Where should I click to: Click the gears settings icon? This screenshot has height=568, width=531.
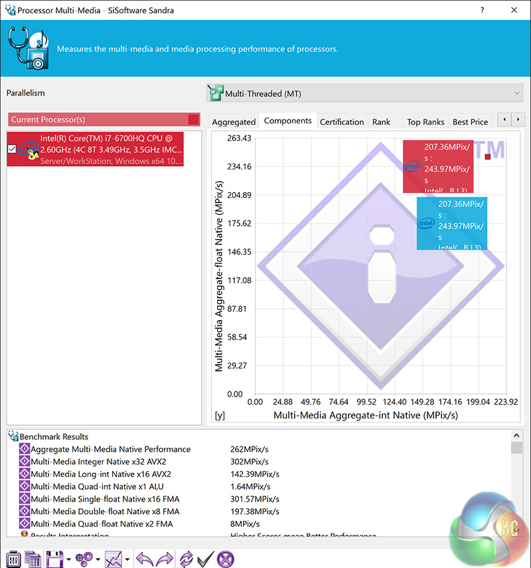click(x=84, y=559)
